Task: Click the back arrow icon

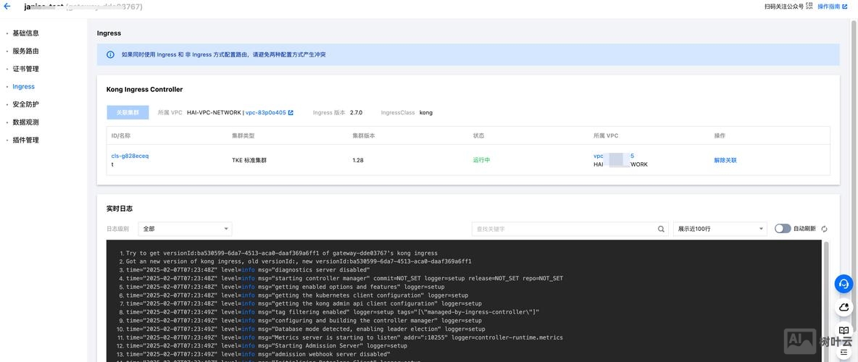Action: coord(7,7)
